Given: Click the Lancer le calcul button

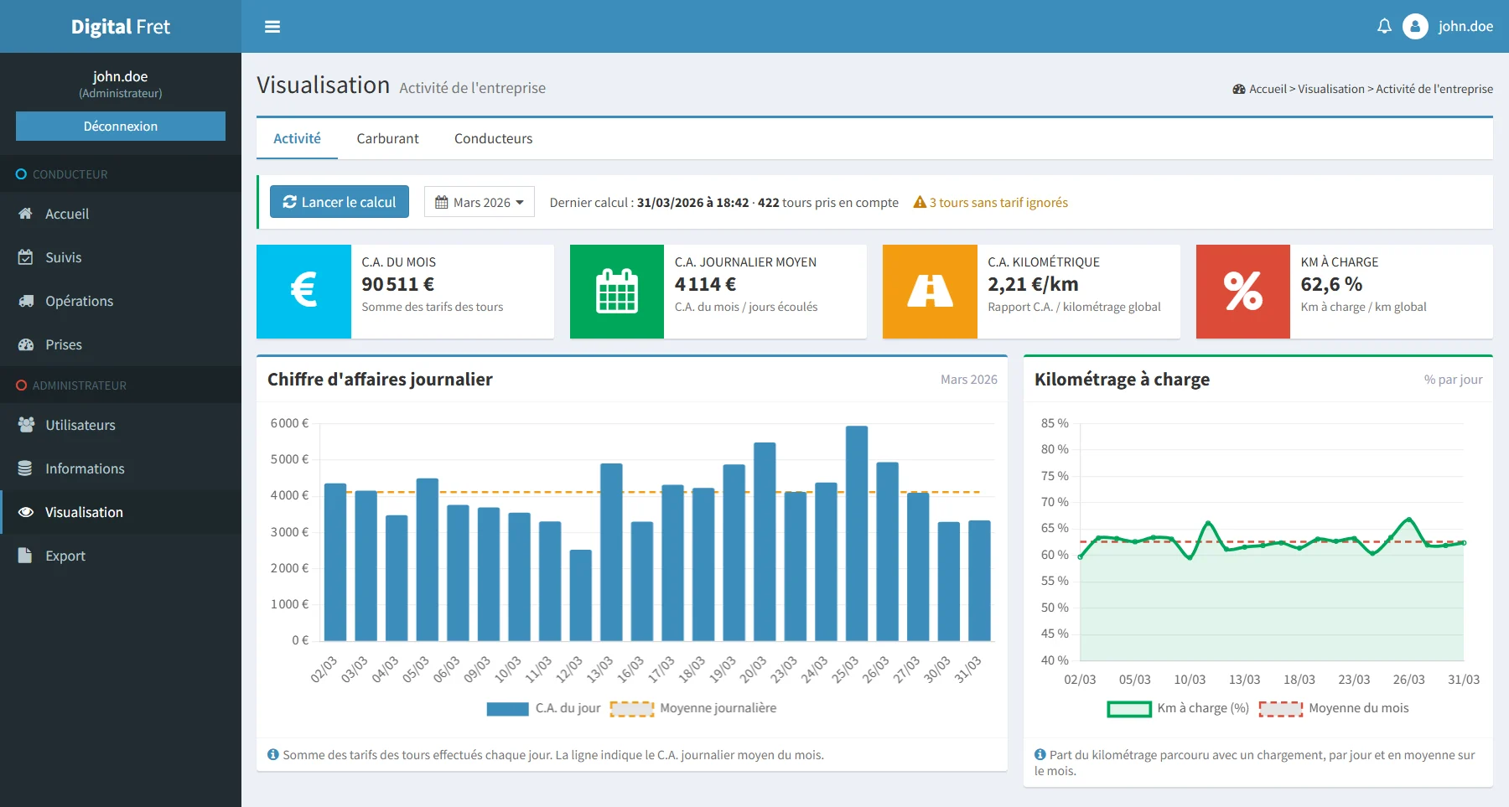Looking at the screenshot, I should [x=340, y=202].
